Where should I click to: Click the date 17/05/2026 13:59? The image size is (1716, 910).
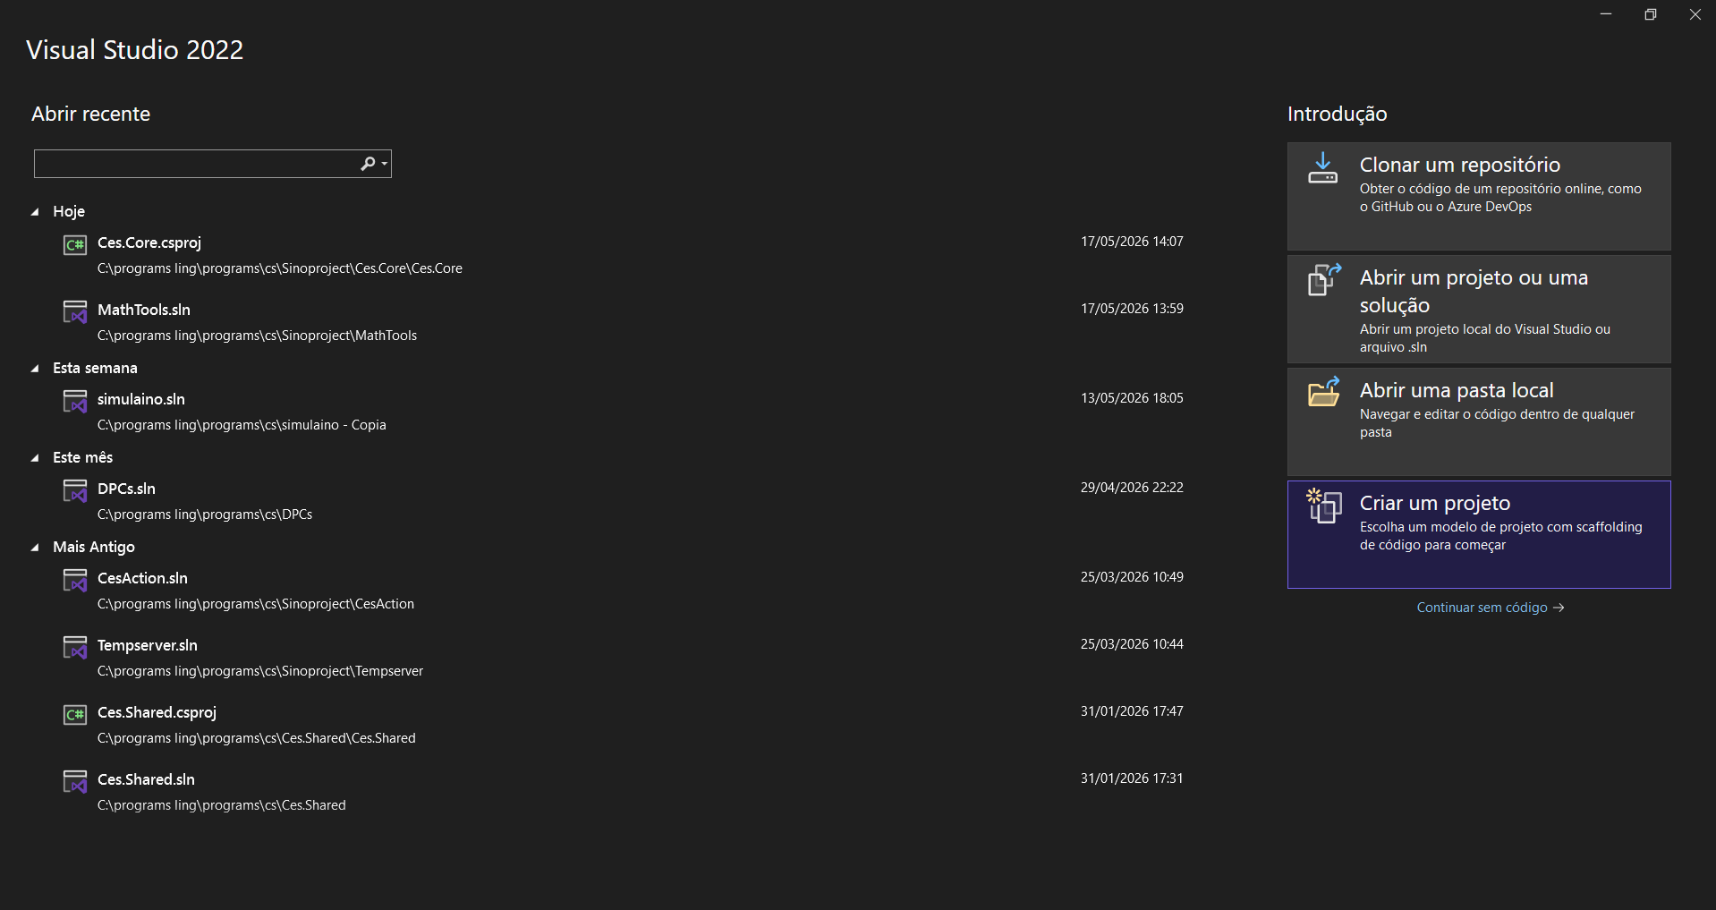click(x=1132, y=309)
